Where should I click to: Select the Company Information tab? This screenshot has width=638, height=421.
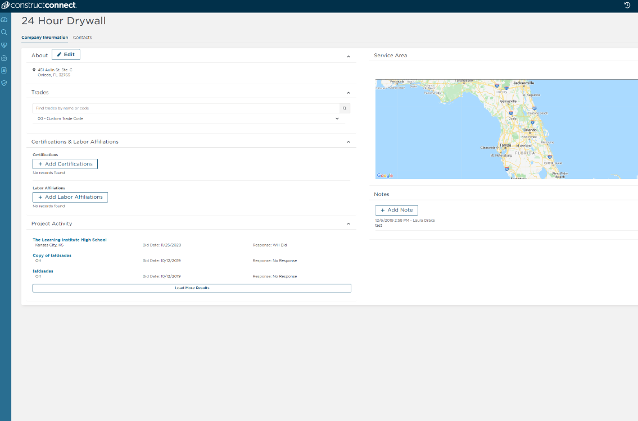tap(44, 37)
